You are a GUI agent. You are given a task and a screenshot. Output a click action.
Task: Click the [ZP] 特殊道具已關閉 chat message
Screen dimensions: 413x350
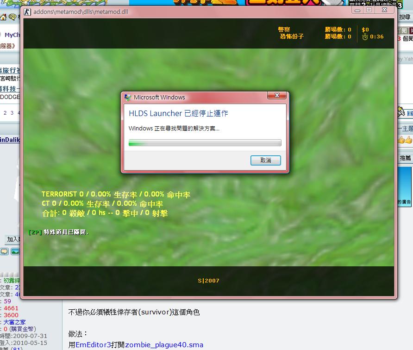58,232
